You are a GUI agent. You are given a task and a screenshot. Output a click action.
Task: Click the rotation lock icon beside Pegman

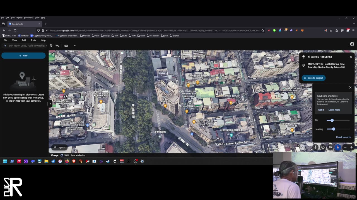tap(323, 147)
